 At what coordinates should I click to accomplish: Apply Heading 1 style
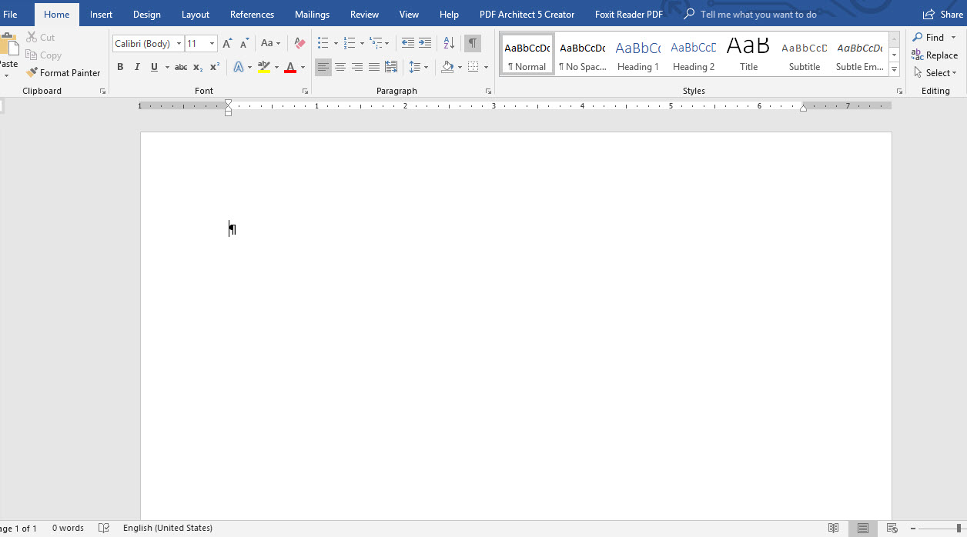pos(638,54)
